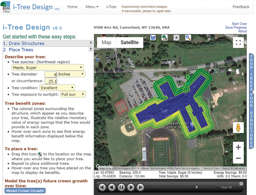Click the inline tree icon in instructions
The width and height of the screenshot is (256, 195).
point(40,154)
